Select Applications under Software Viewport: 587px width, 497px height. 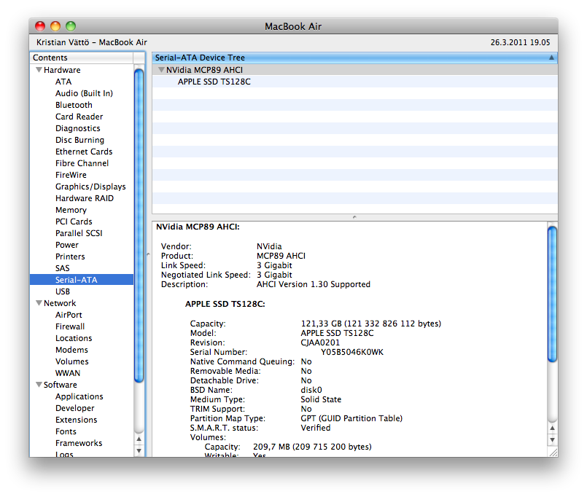79,396
